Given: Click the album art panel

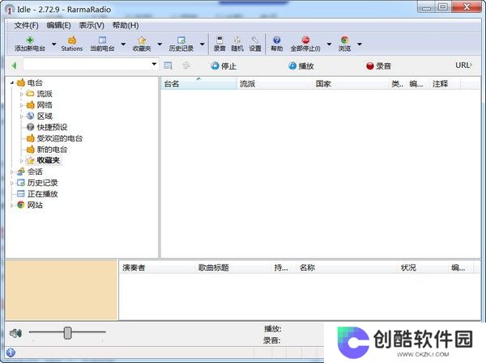Looking at the screenshot, I should coord(62,290).
